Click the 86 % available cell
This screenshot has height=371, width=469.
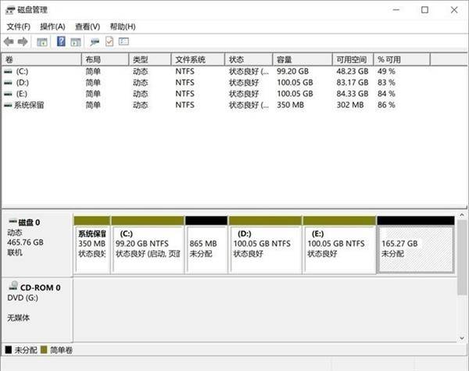[x=386, y=105]
